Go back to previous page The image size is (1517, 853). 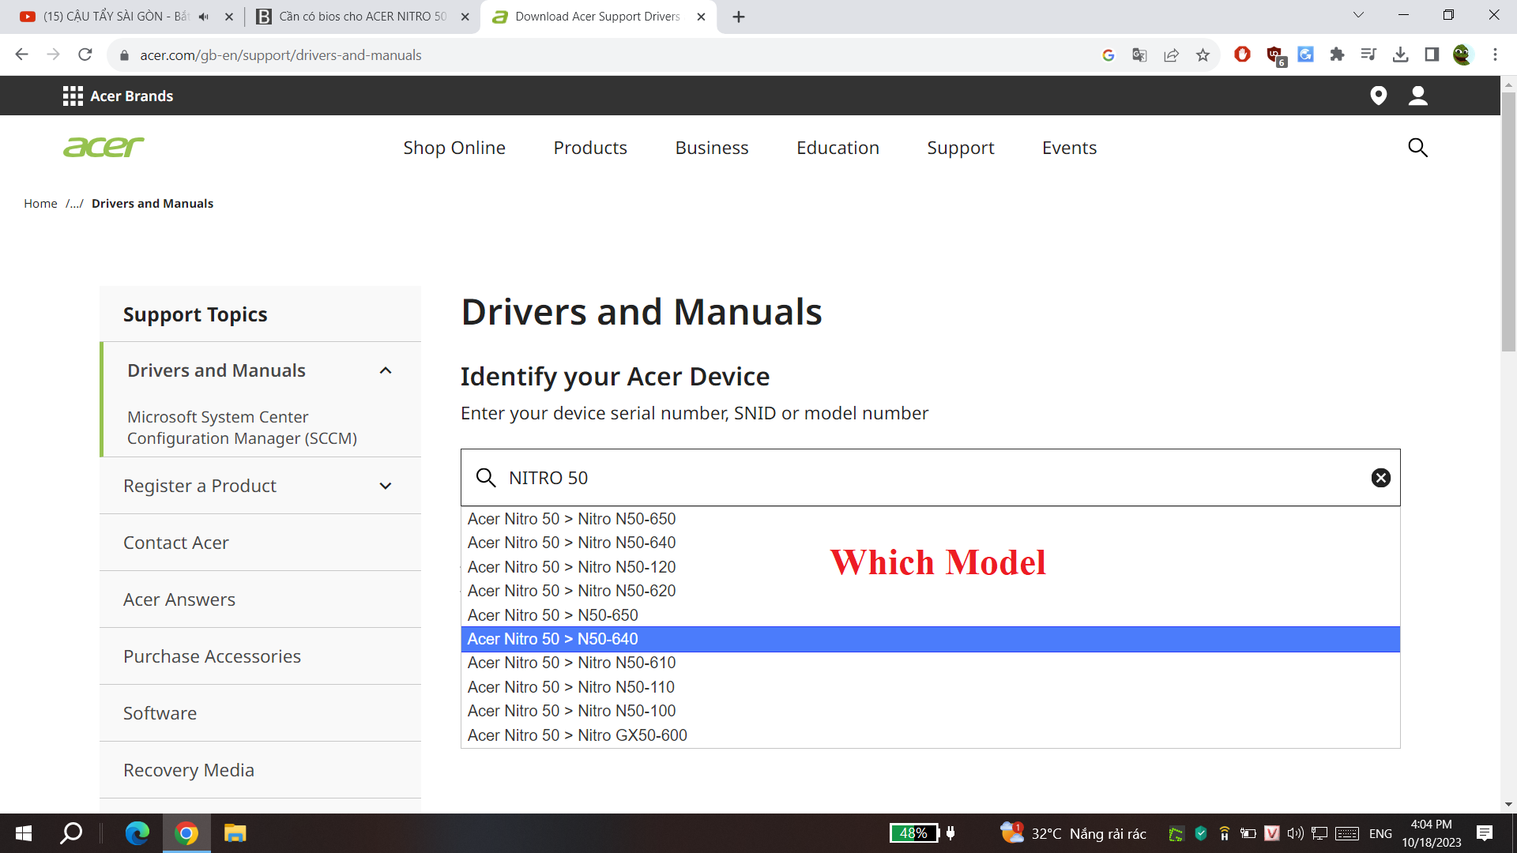pos(21,54)
